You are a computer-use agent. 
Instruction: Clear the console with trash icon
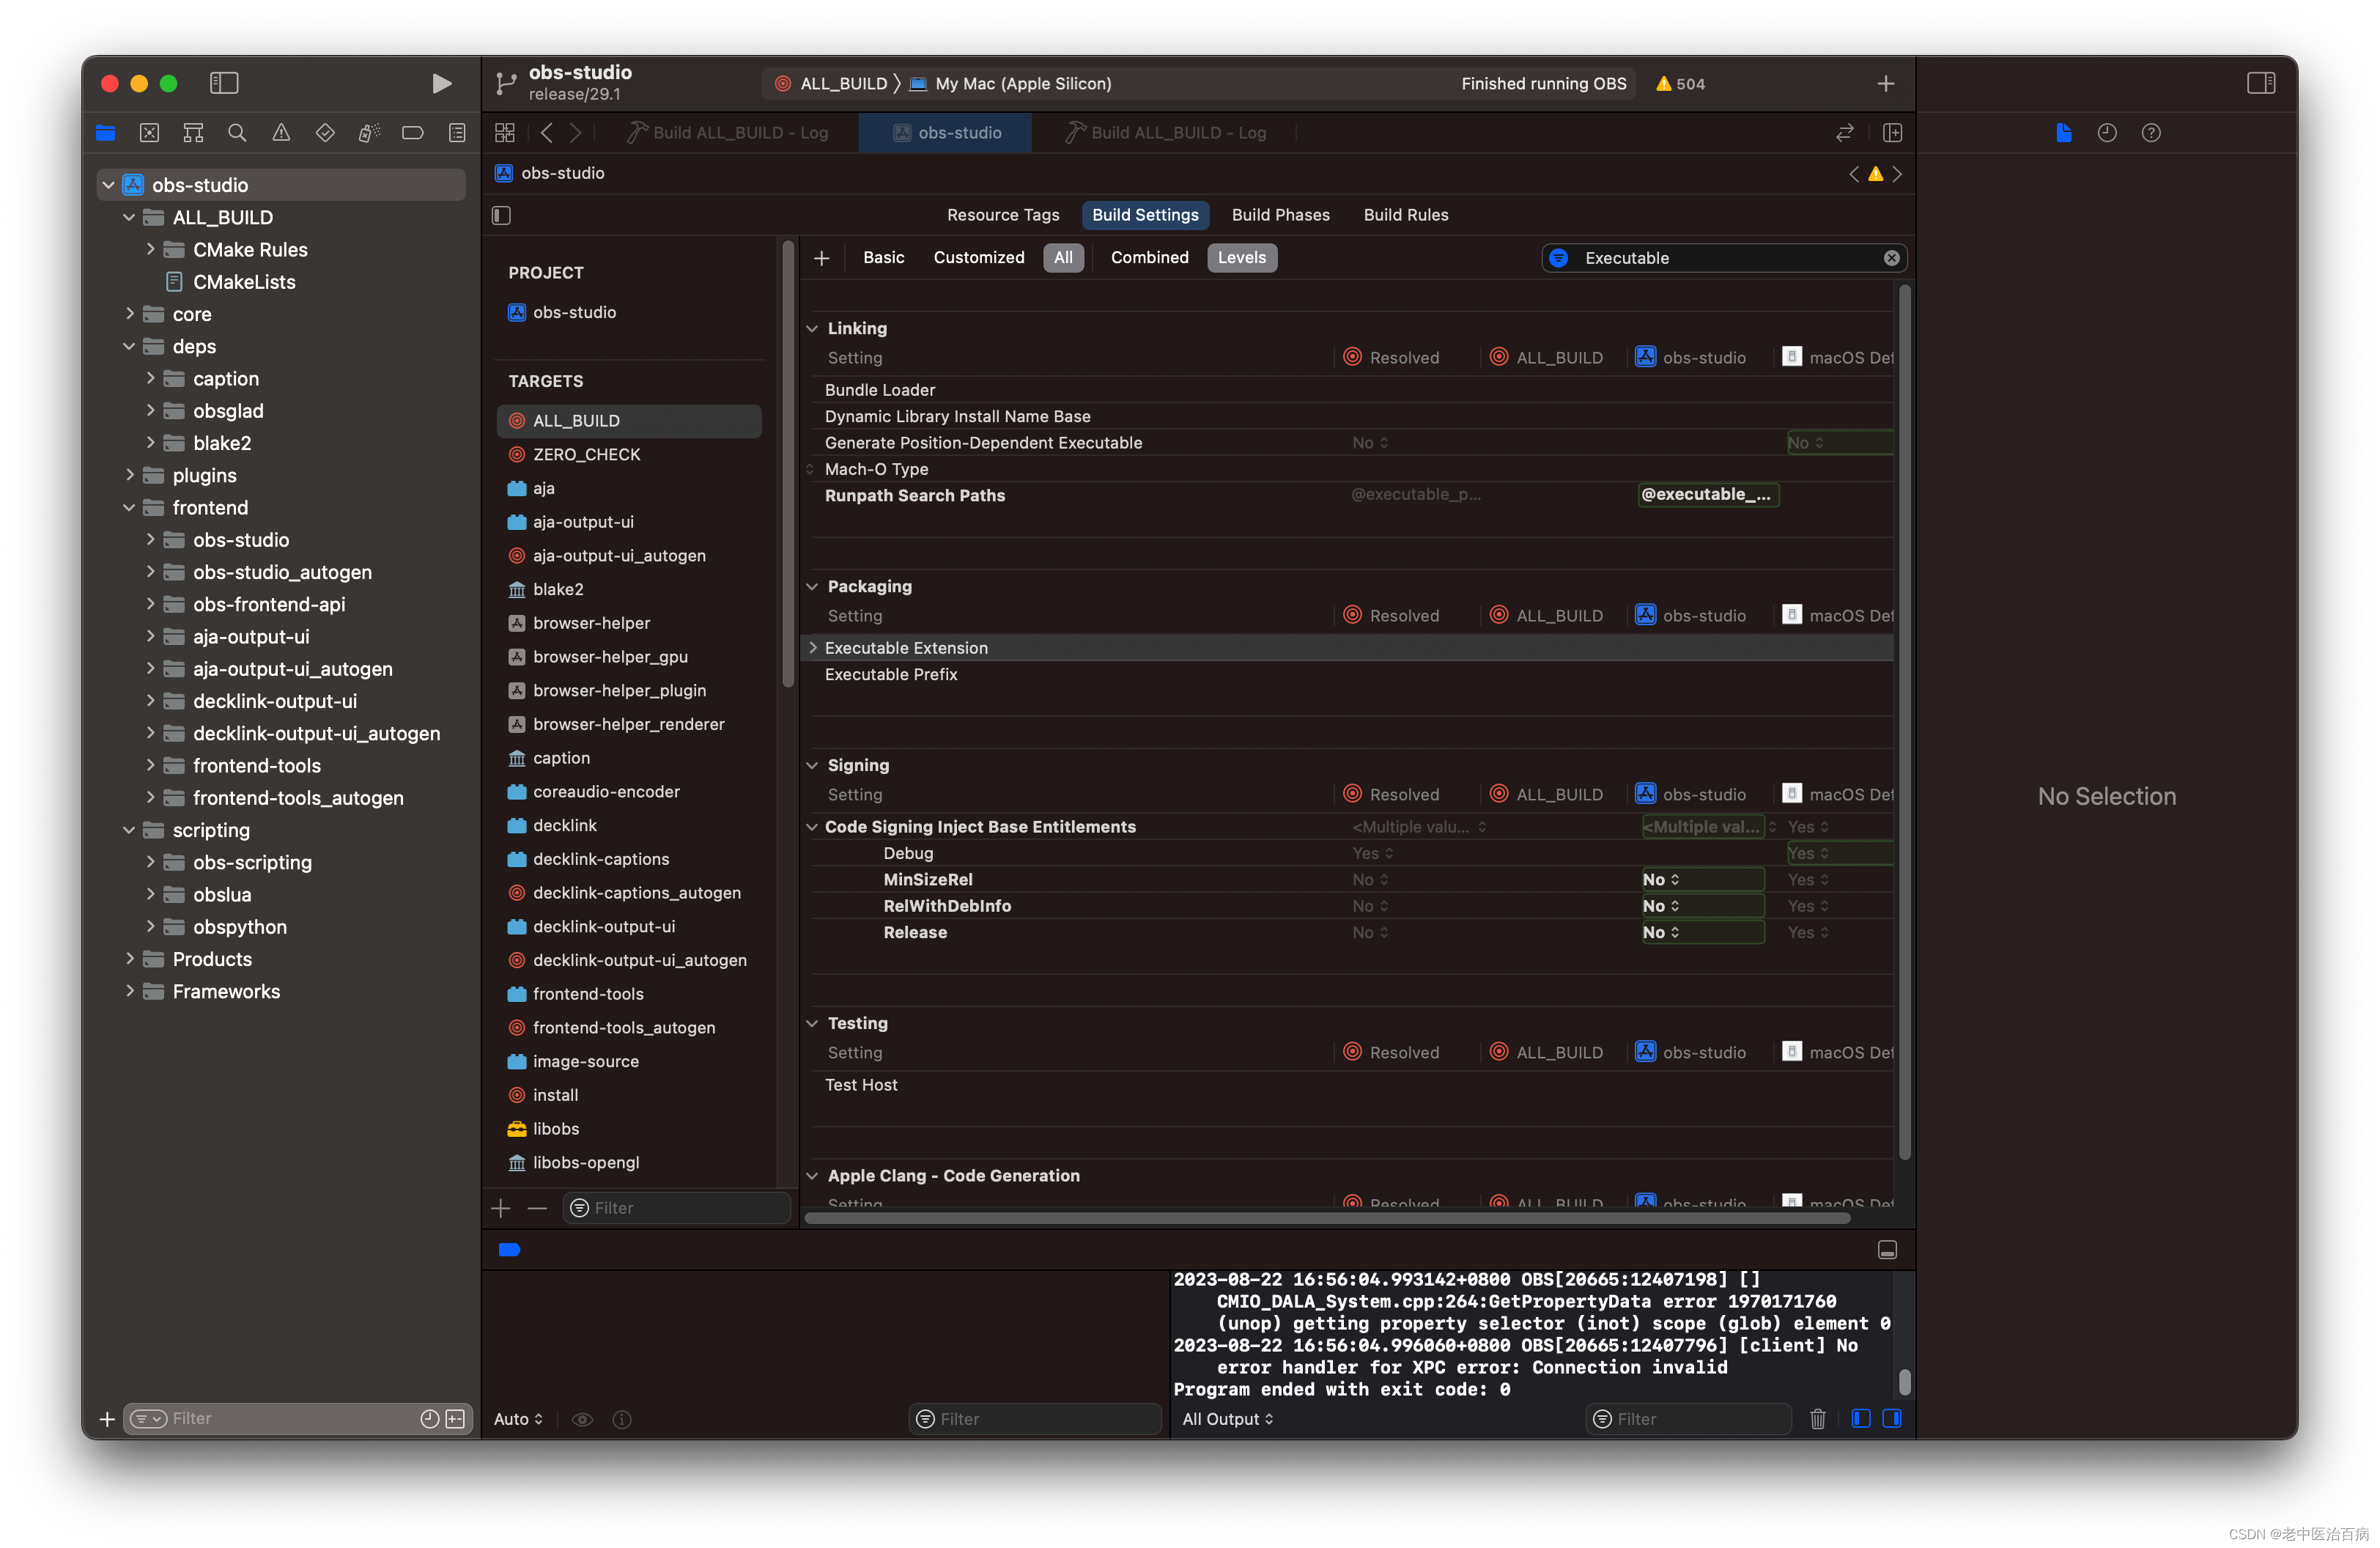tap(1818, 1419)
